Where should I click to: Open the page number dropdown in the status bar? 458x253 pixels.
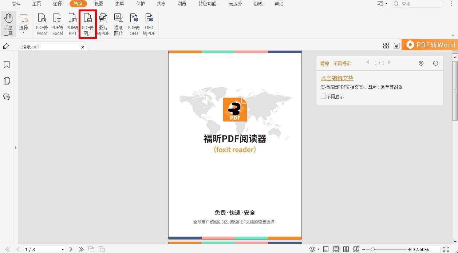[63, 249]
